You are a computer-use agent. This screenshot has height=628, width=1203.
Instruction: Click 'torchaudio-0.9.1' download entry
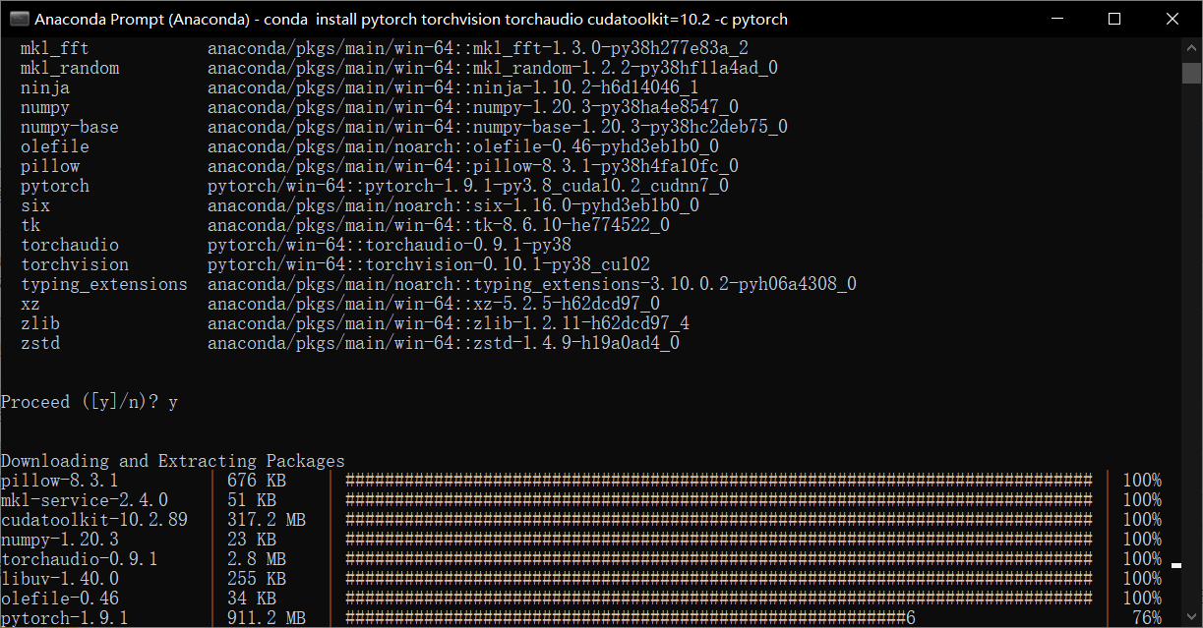point(80,559)
